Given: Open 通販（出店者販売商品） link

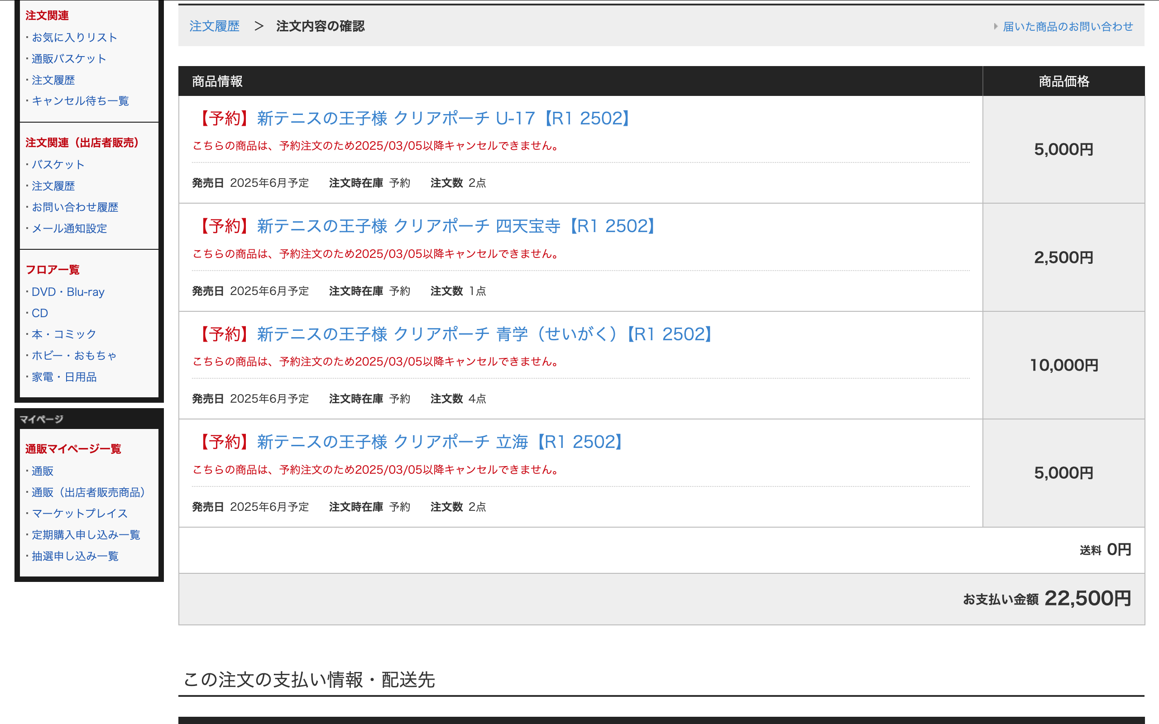Looking at the screenshot, I should 88,492.
